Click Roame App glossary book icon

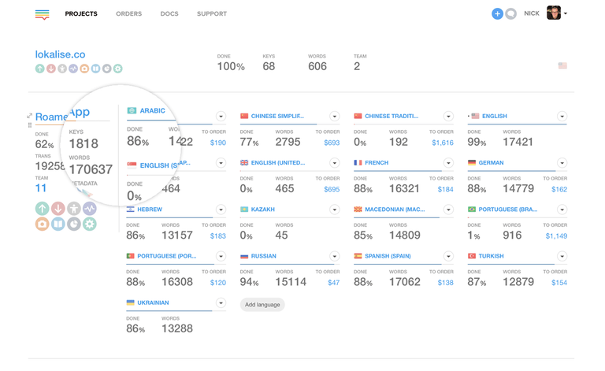click(x=58, y=224)
